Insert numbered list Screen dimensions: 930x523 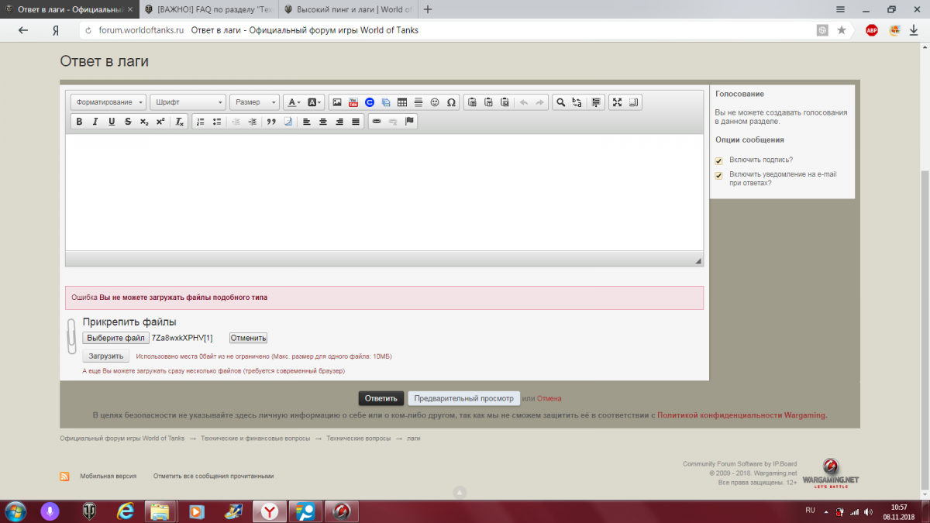[x=201, y=122]
